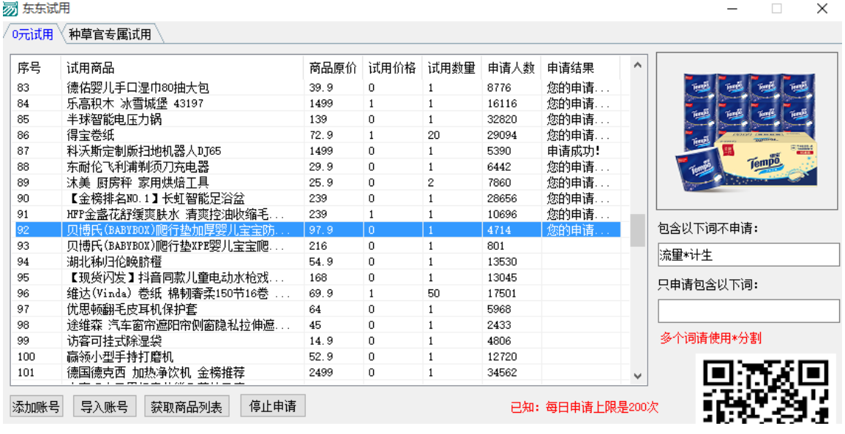Click the list scroll down arrow
The height and width of the screenshot is (434, 845).
click(x=637, y=376)
